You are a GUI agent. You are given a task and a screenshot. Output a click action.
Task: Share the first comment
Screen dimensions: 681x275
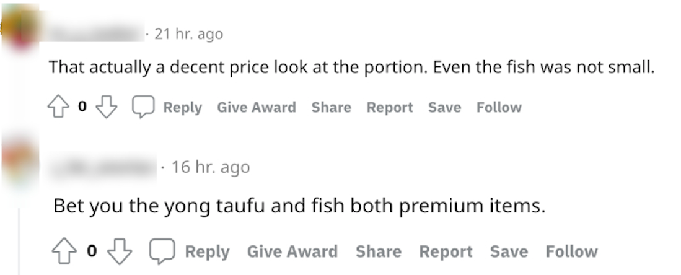pyautogui.click(x=331, y=107)
